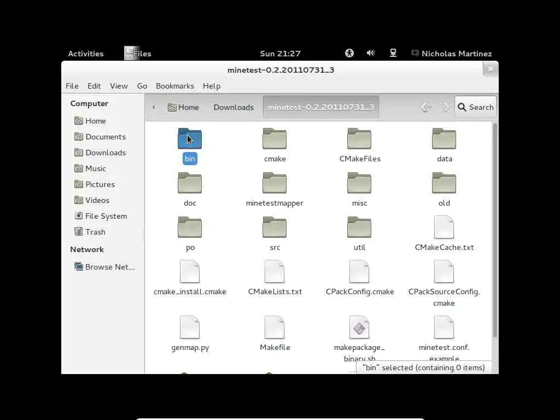Open the doc folder

click(x=190, y=183)
